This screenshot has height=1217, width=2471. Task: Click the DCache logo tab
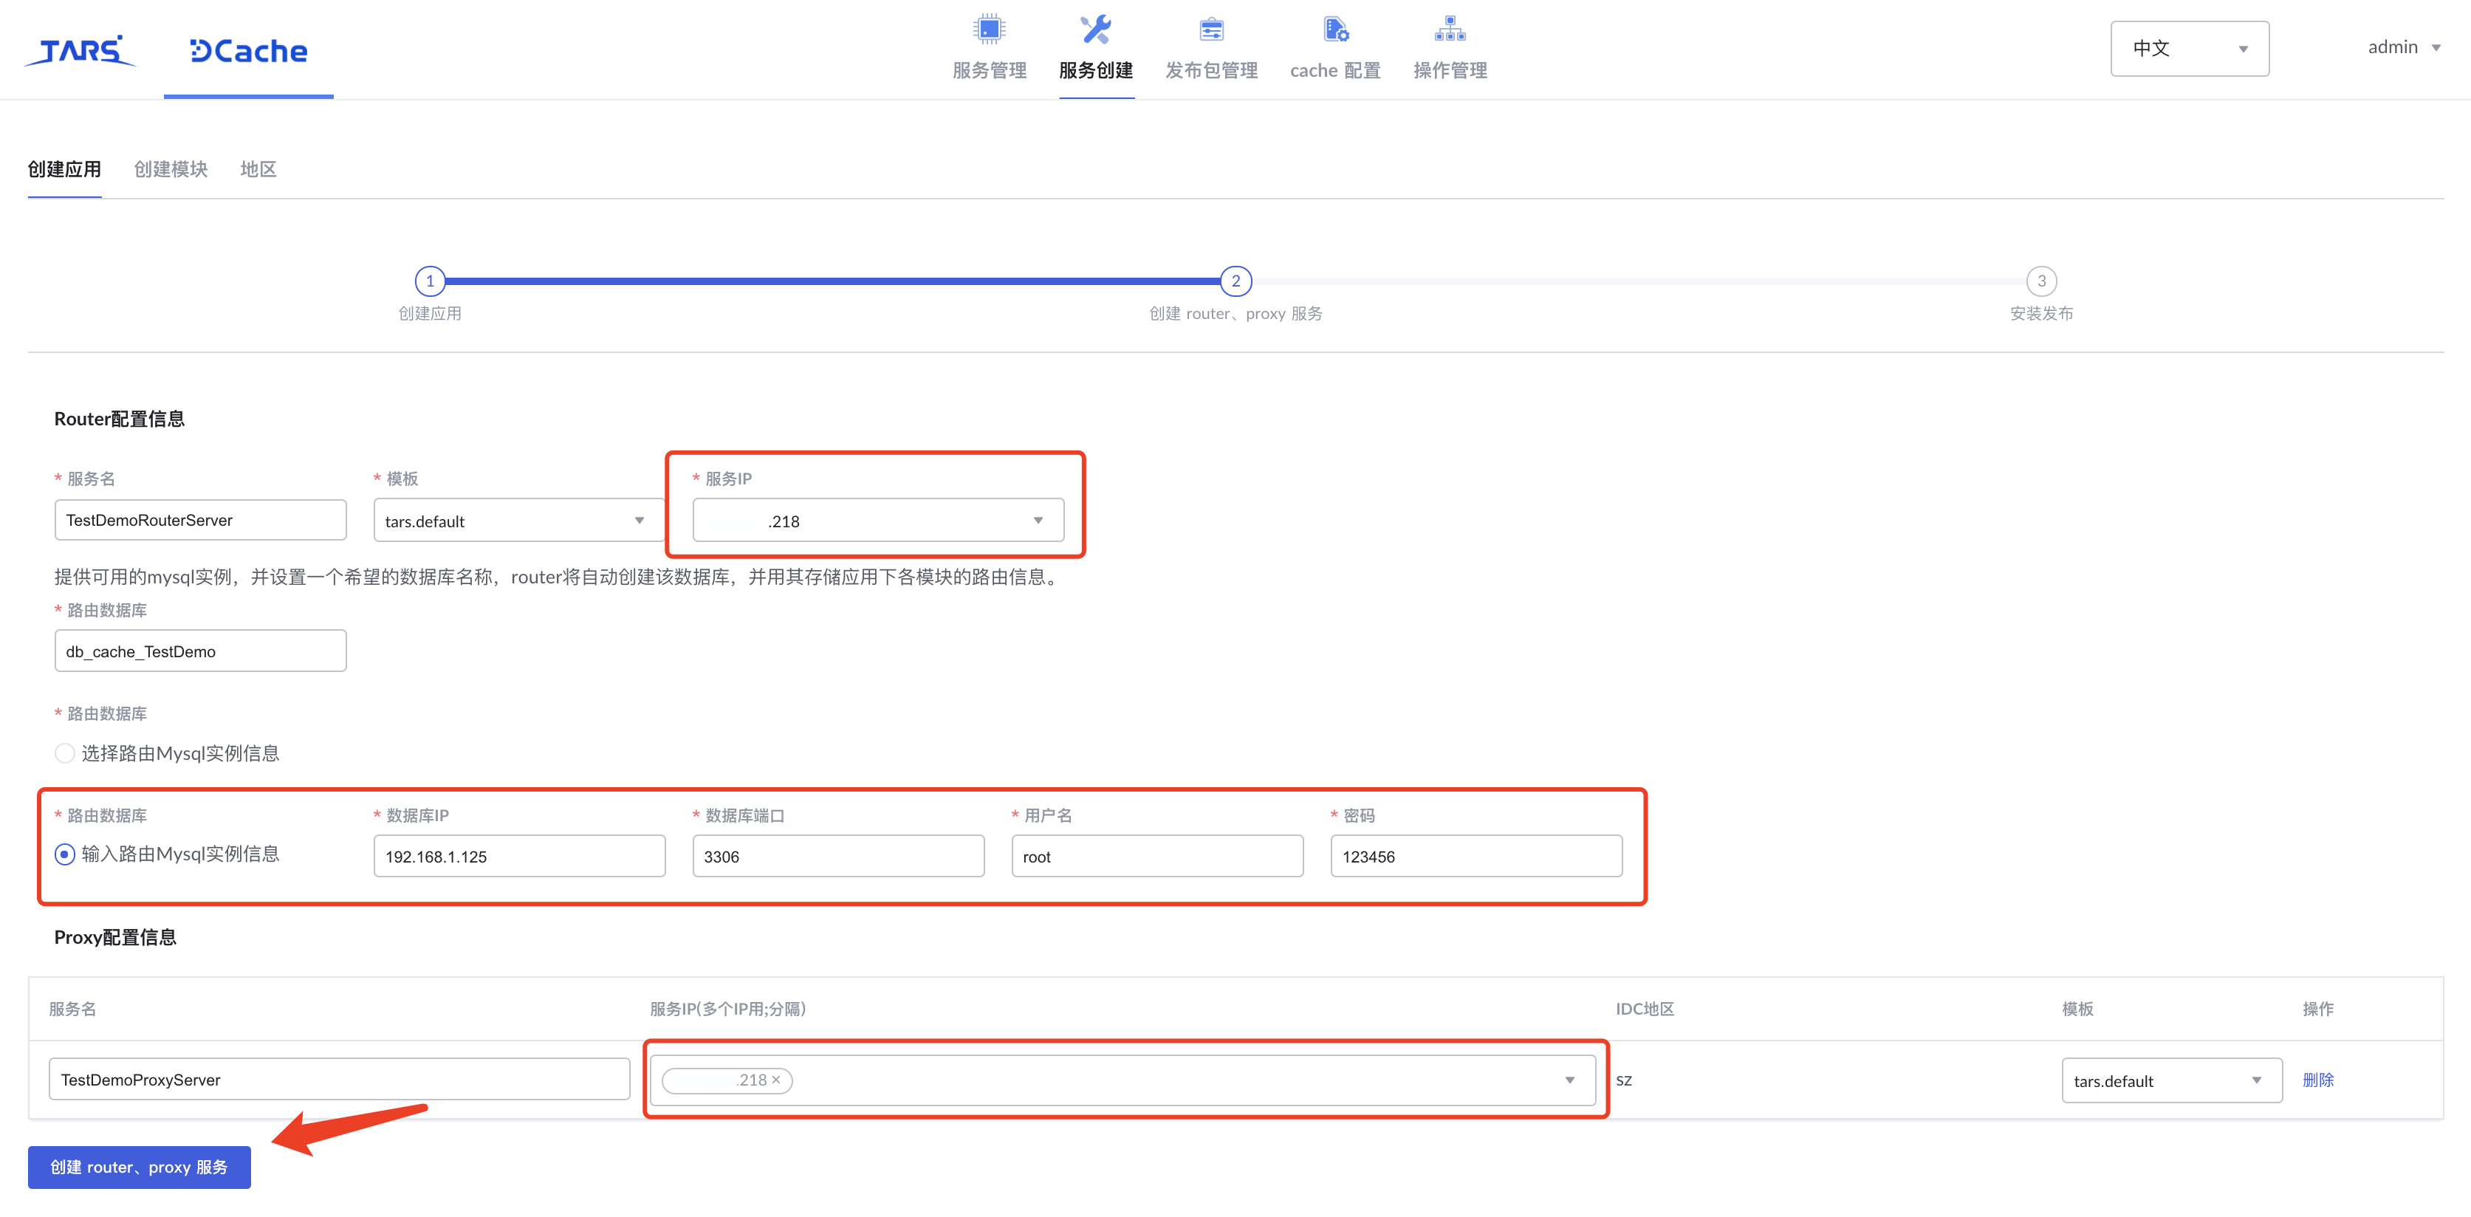click(x=248, y=50)
